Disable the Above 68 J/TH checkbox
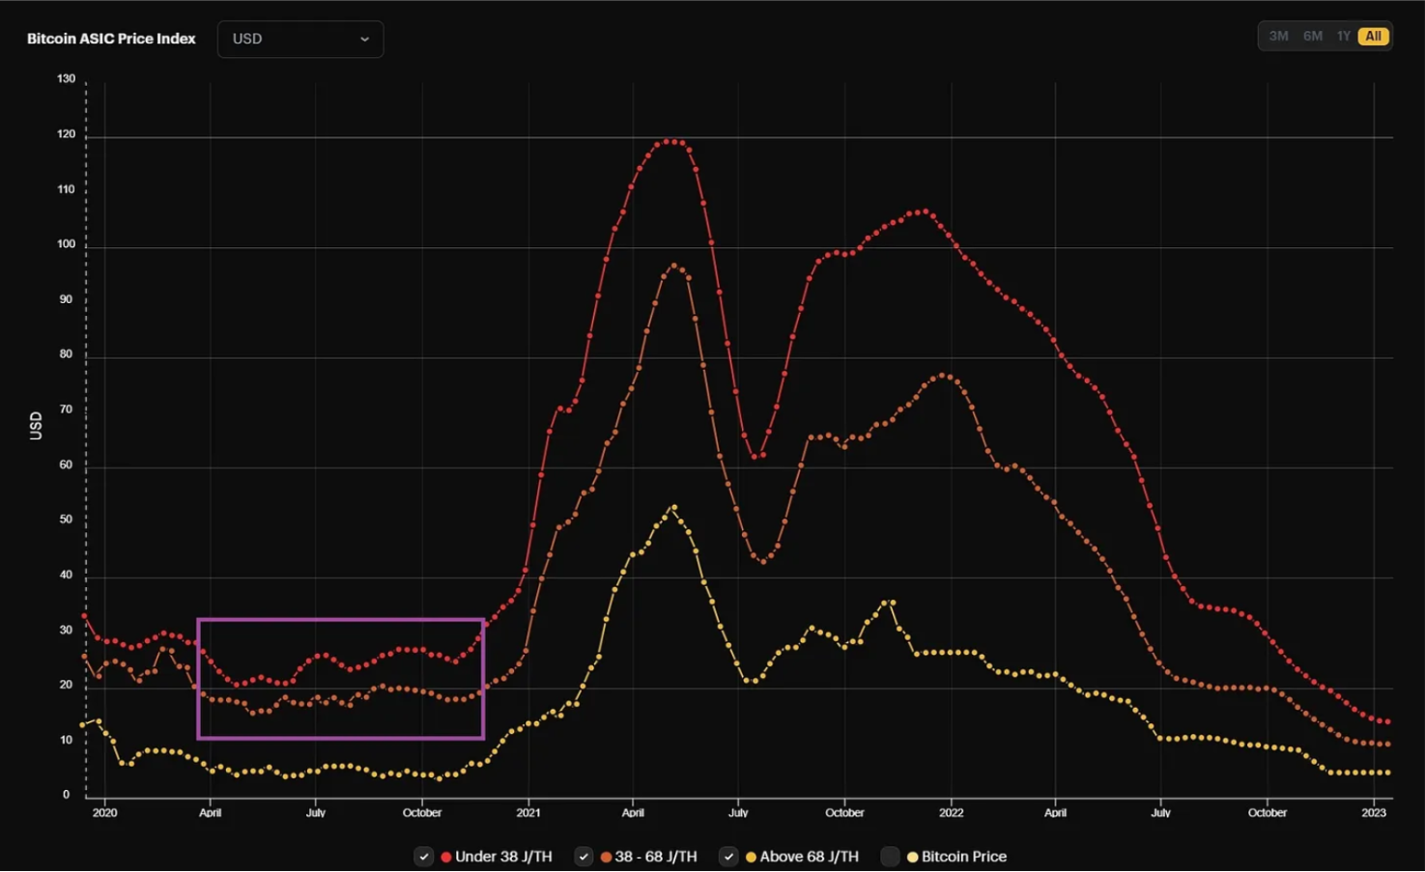This screenshot has width=1425, height=872. coord(728,857)
